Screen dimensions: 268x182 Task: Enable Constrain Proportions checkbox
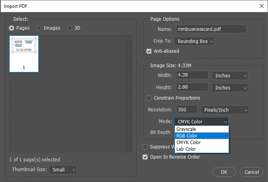[x=149, y=98]
